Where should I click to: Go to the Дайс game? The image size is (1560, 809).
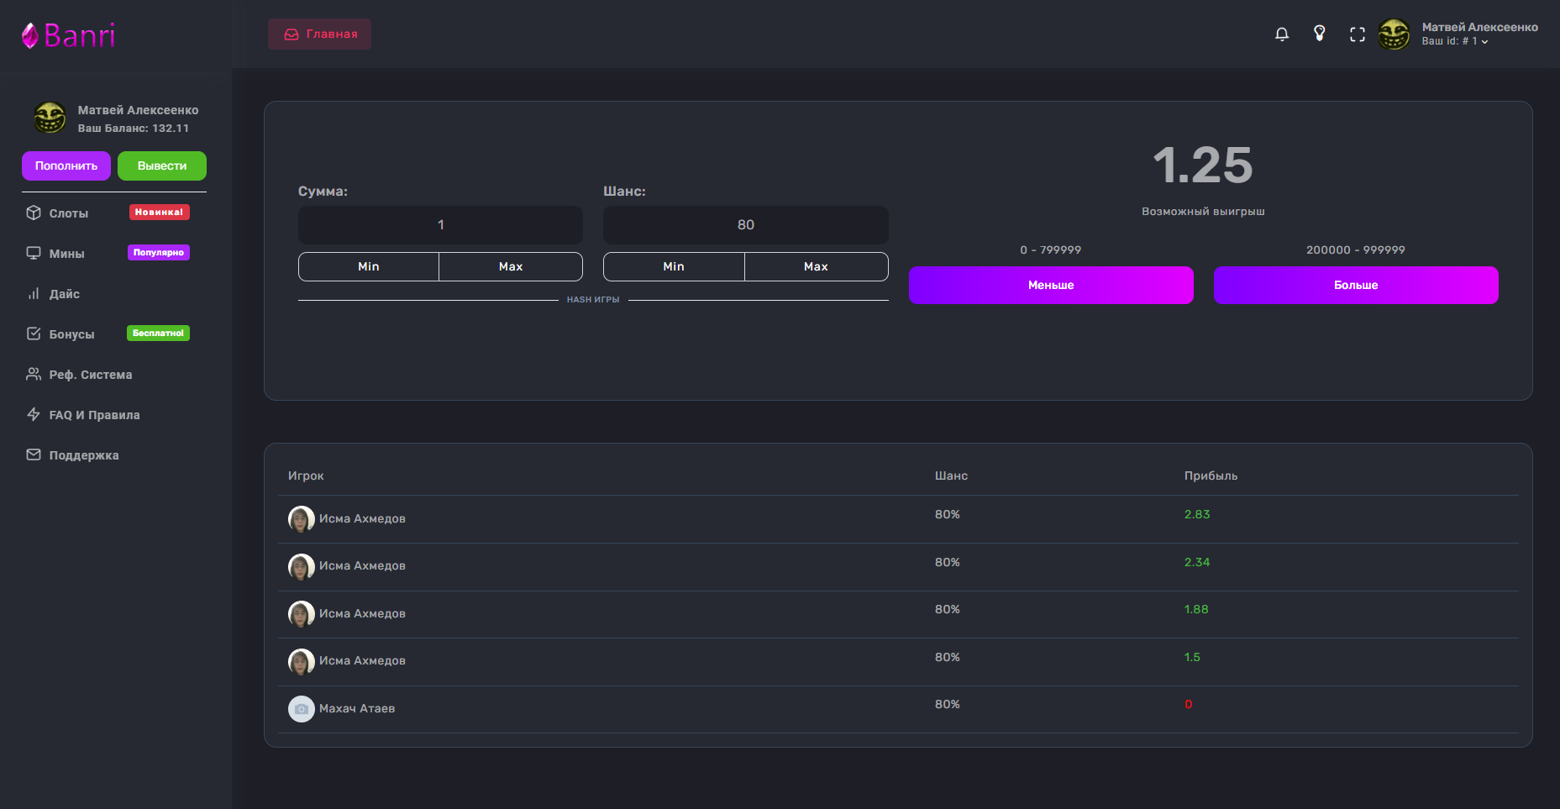(64, 294)
